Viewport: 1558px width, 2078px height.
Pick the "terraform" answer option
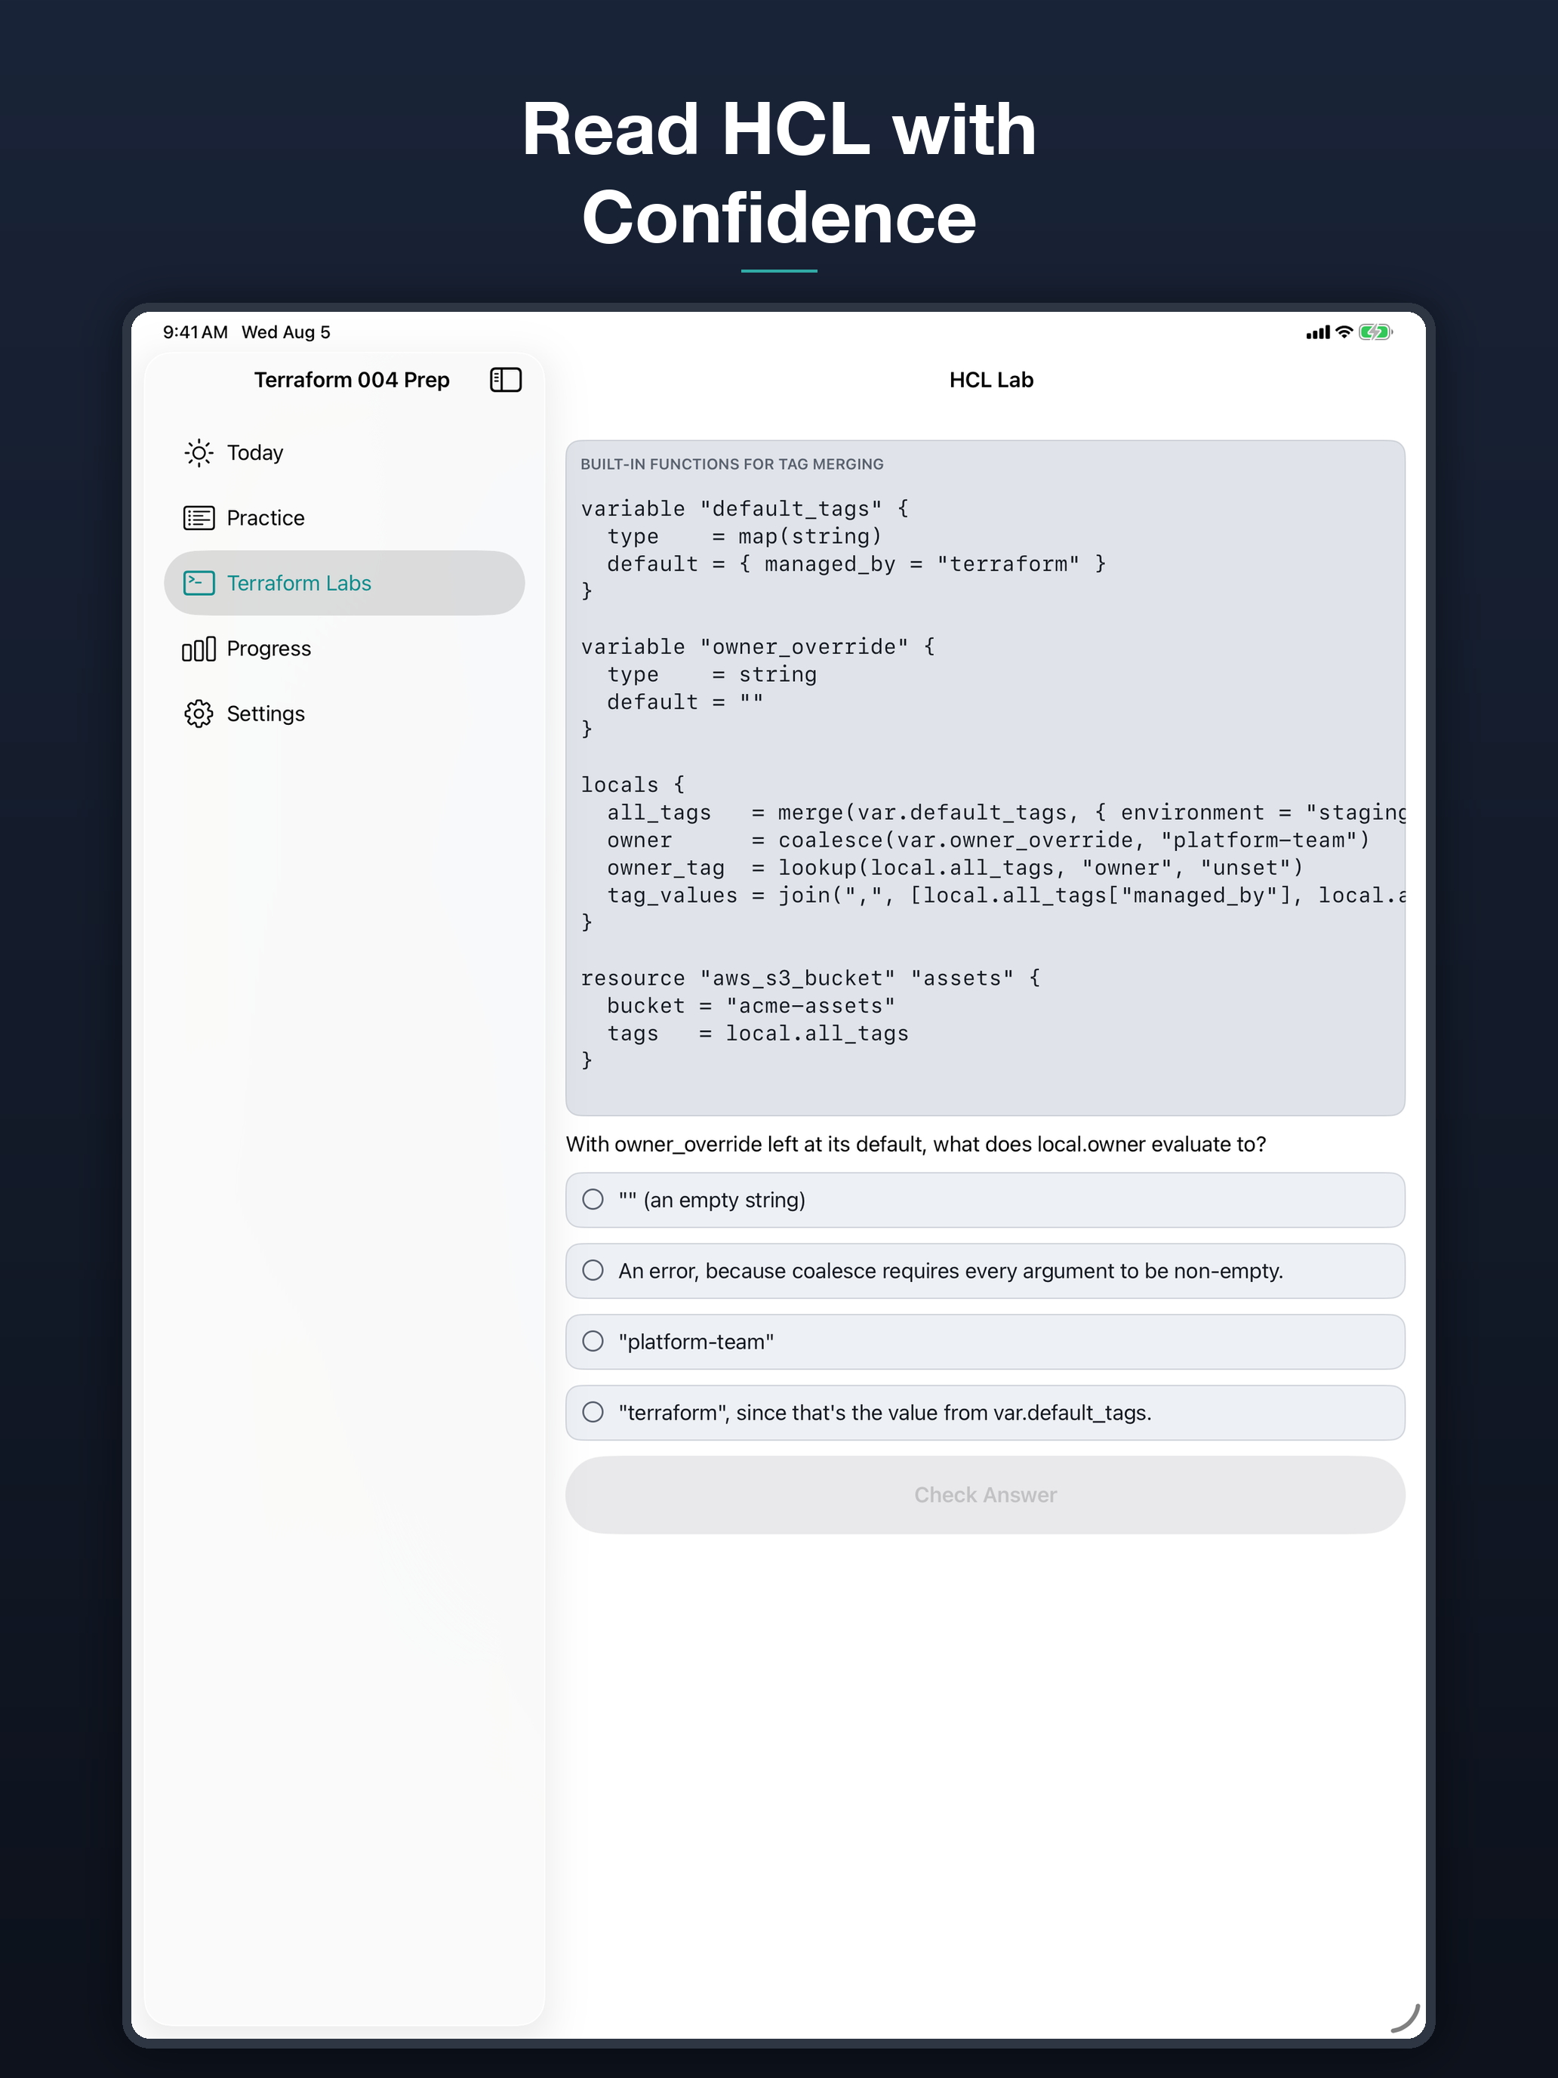tap(985, 1412)
